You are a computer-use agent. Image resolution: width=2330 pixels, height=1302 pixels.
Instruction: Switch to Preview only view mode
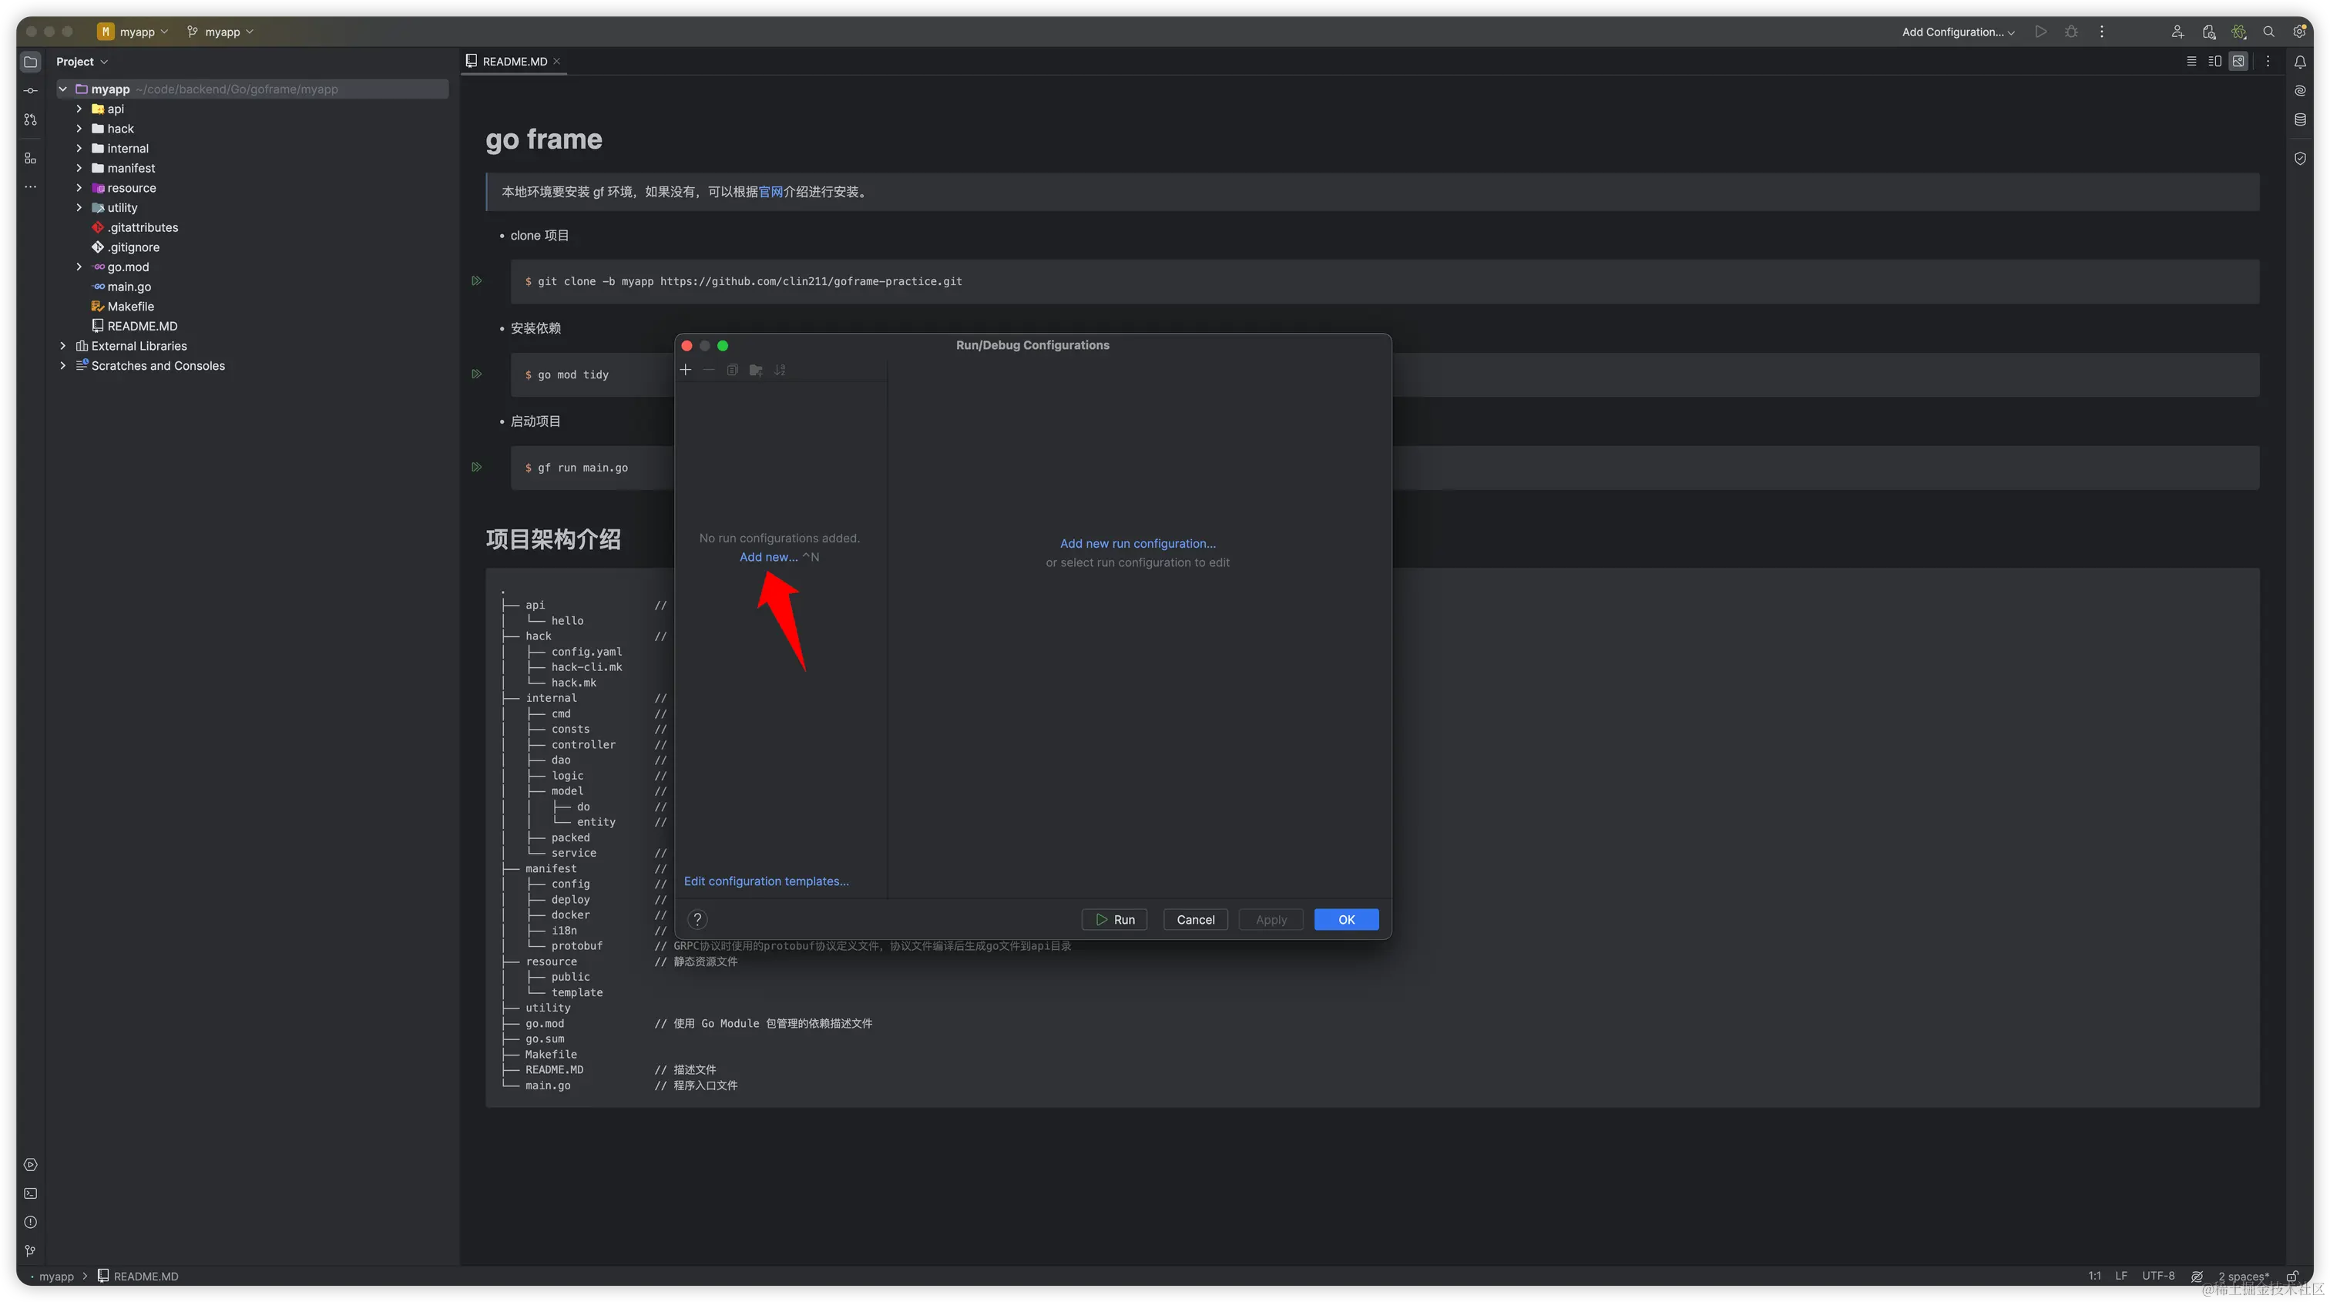point(2238,62)
